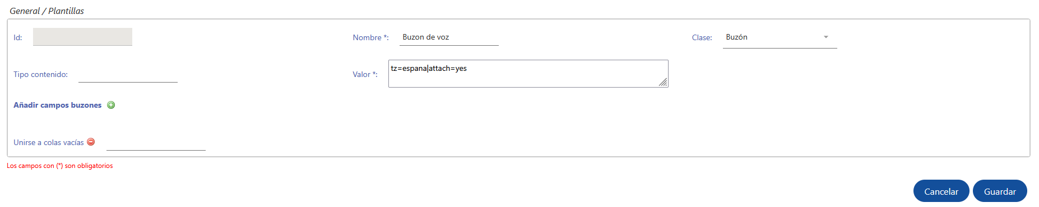Save the template with Guardar
Viewport: 1039px width, 207px height.
click(x=1000, y=191)
